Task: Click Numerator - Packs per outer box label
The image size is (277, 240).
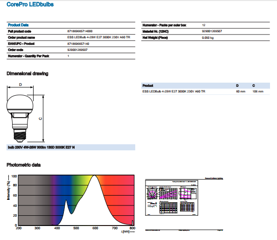Action: (x=164, y=25)
